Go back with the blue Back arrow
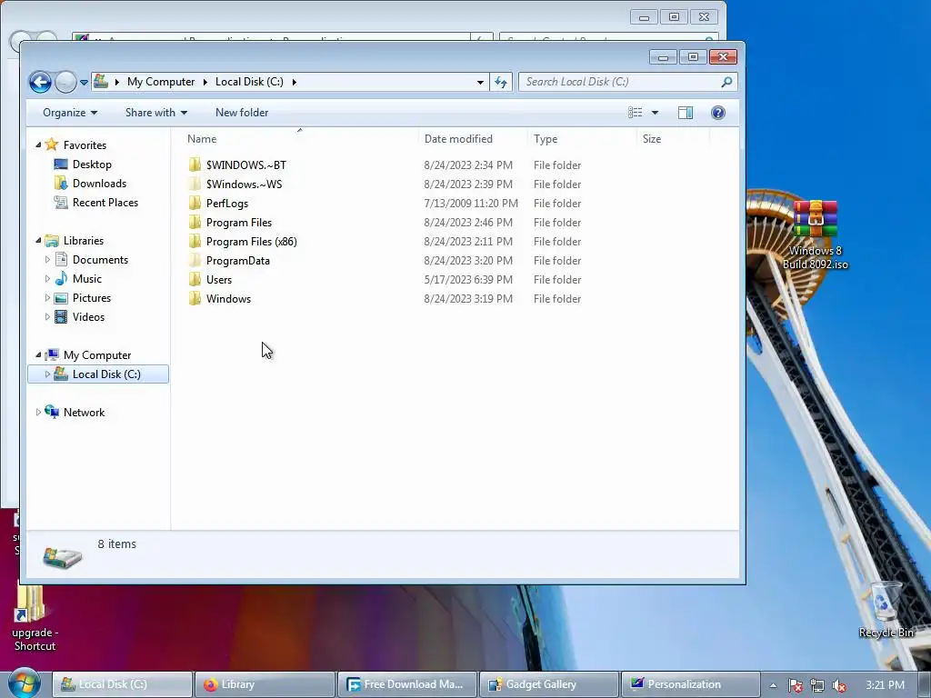This screenshot has width=931, height=698. tap(40, 82)
